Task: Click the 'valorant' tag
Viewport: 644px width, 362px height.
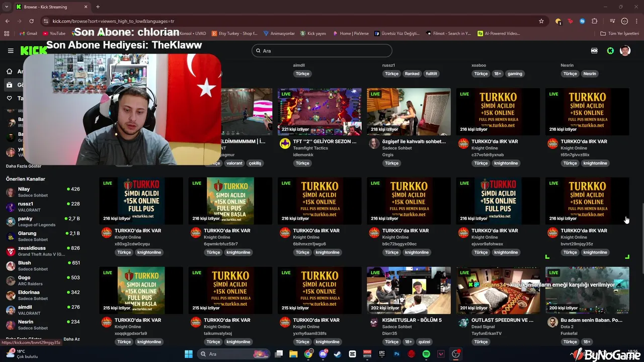Action: click(x=234, y=163)
